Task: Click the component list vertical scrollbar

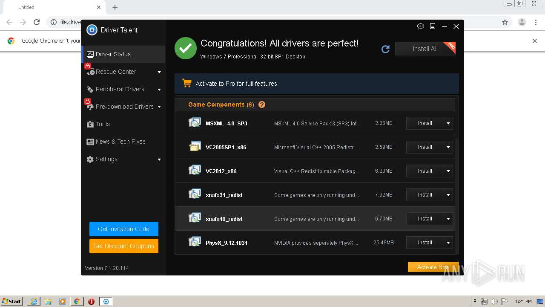Action: point(457,196)
